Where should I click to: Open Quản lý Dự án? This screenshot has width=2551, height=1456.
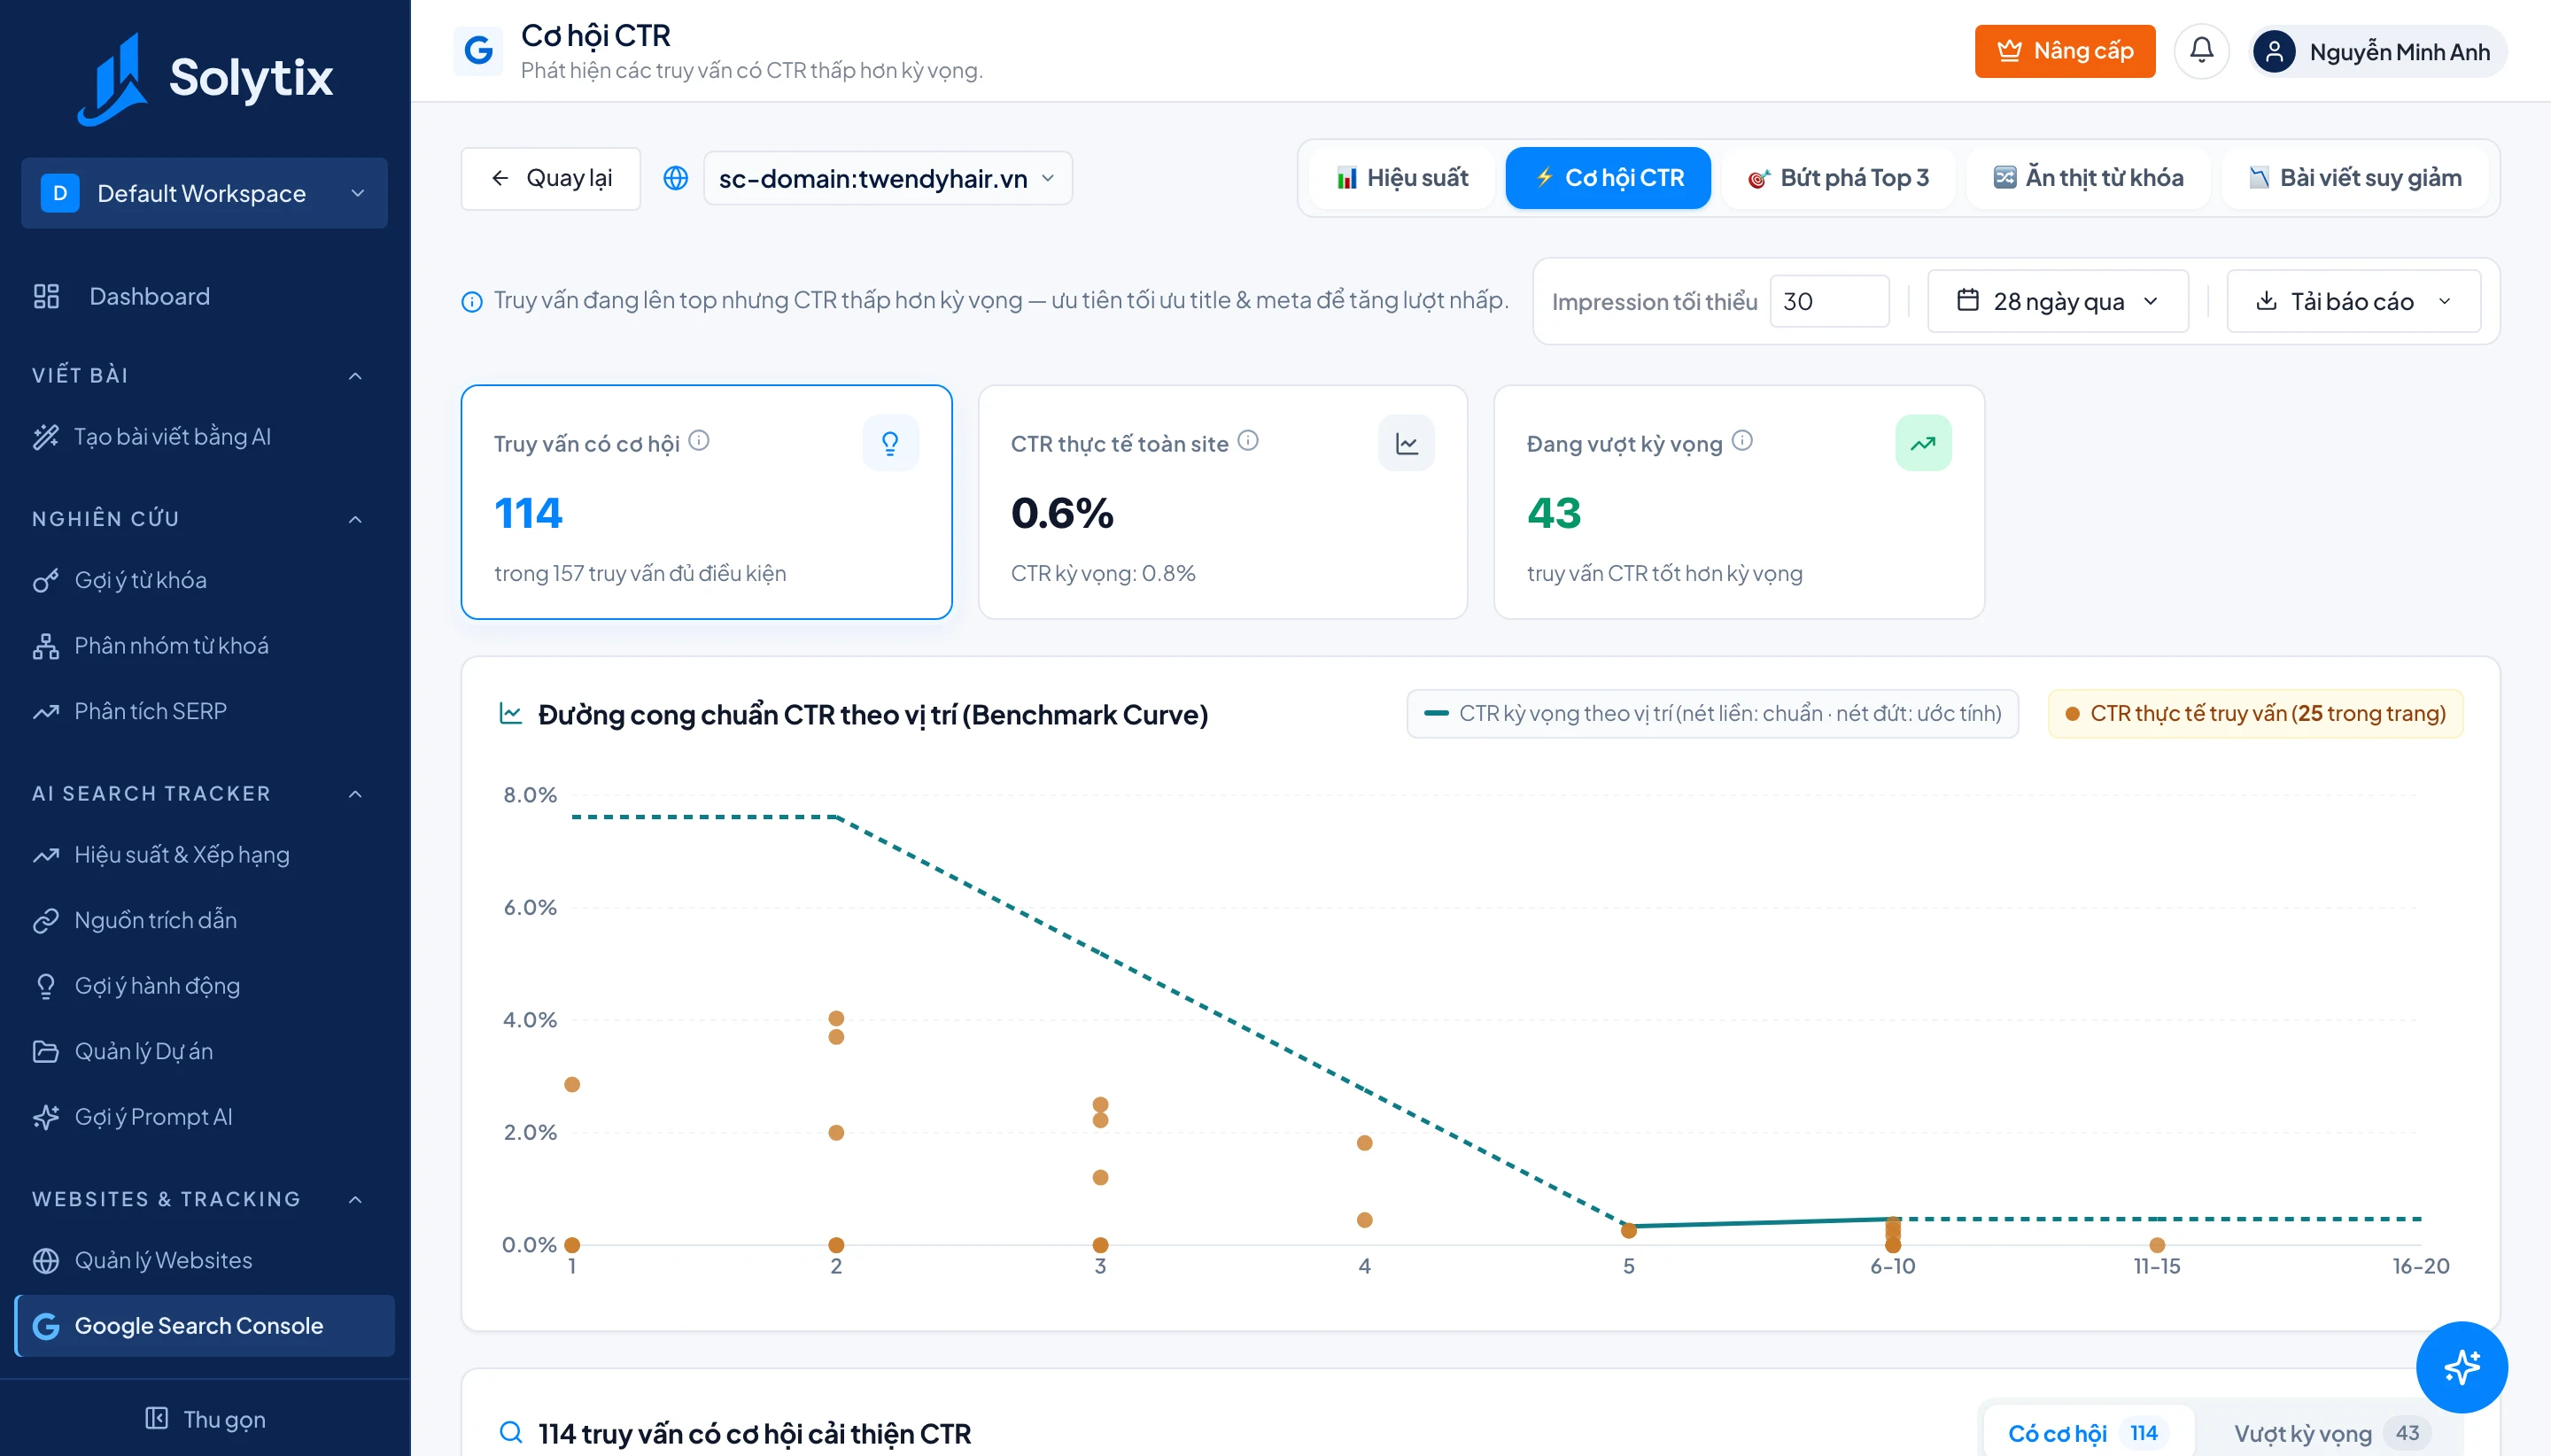tap(204, 1051)
